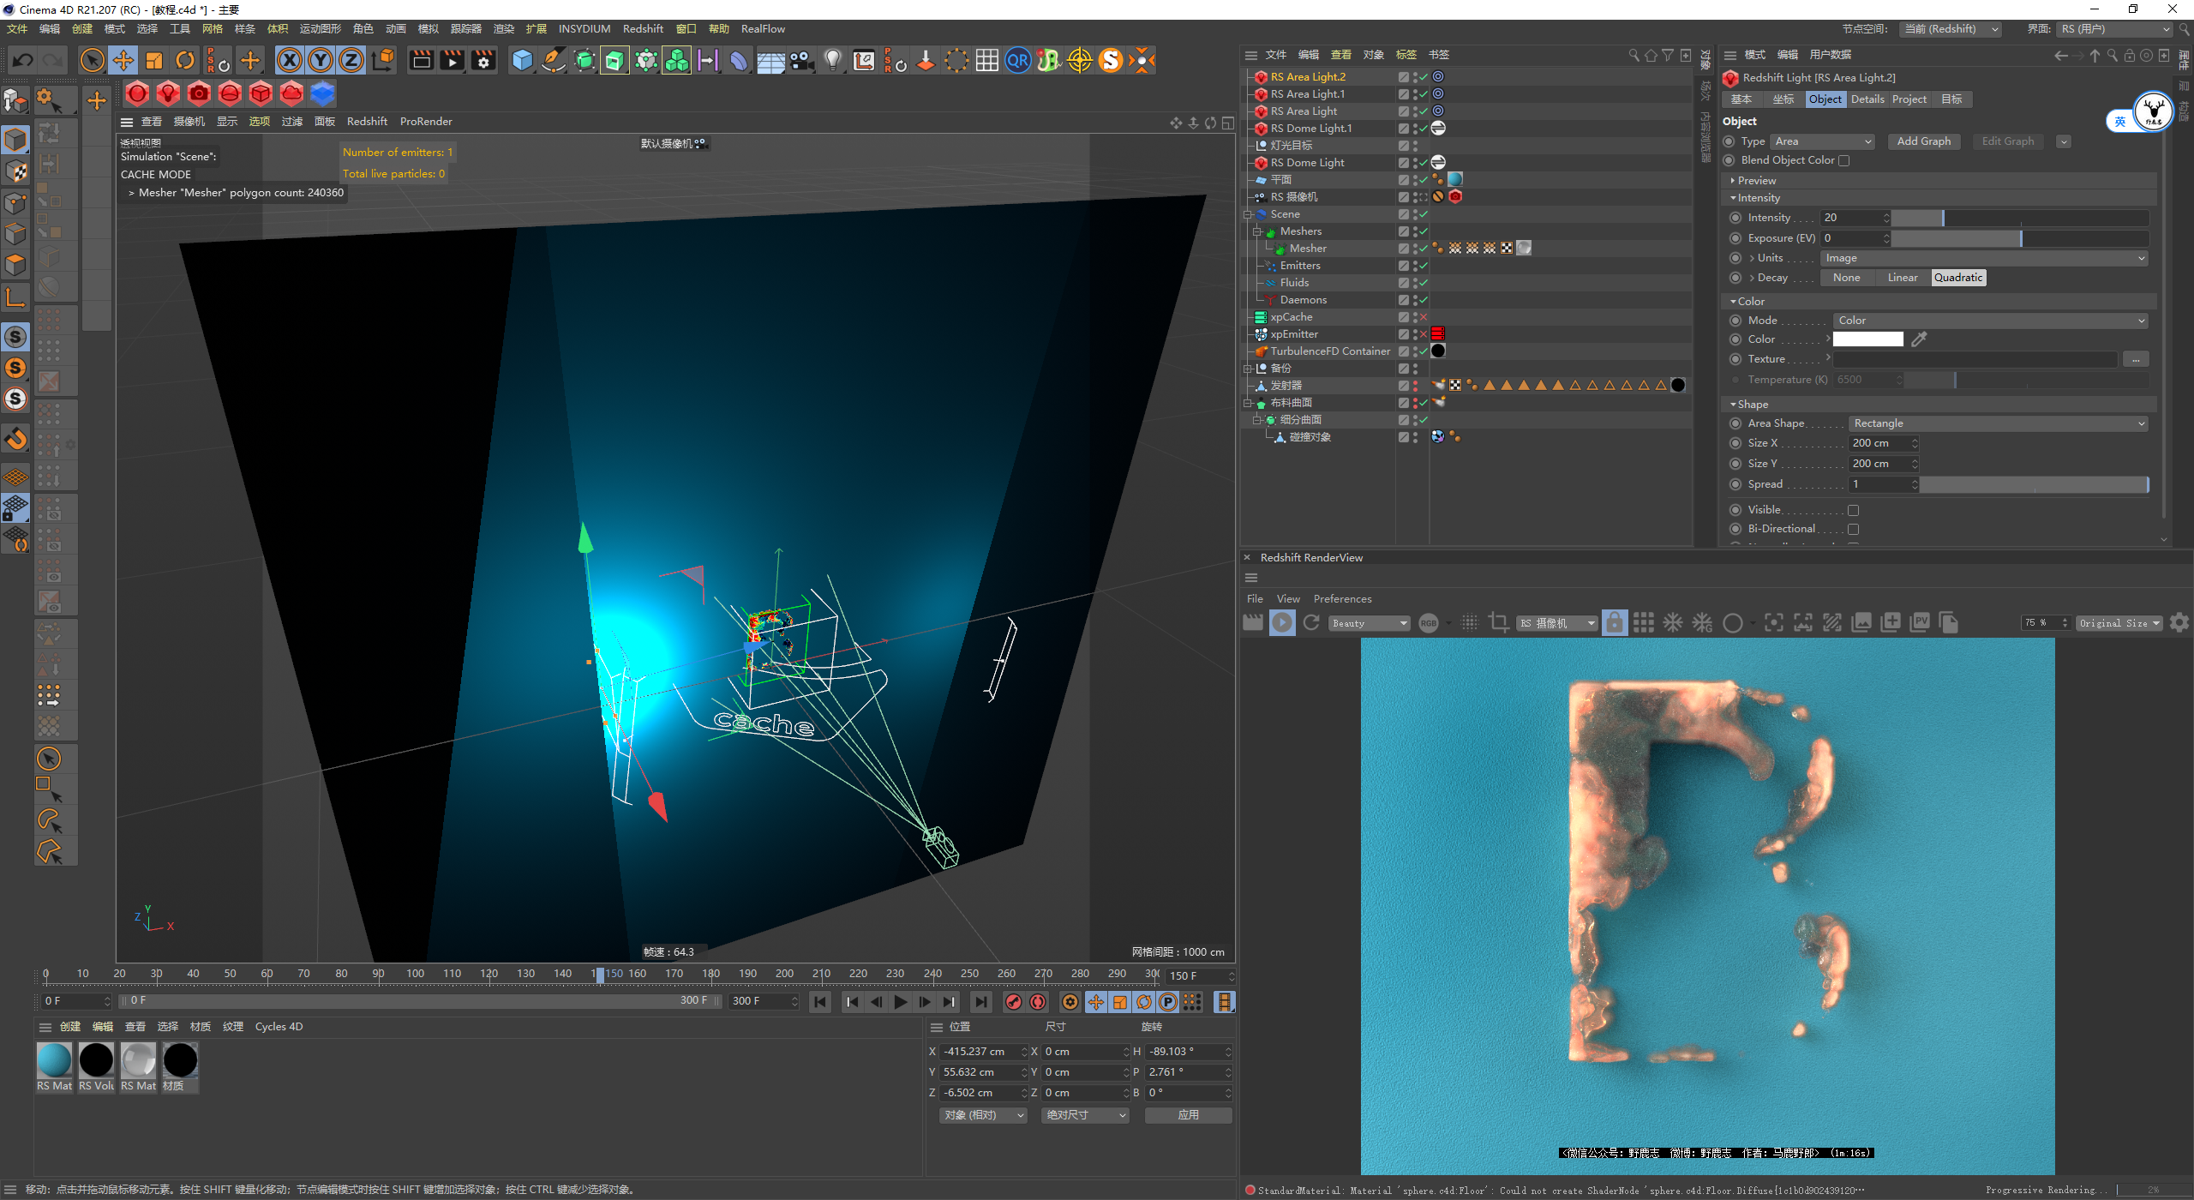The width and height of the screenshot is (2194, 1200).
Task: Open the Beauty AOV dropdown in RenderView
Action: pyautogui.click(x=1369, y=623)
